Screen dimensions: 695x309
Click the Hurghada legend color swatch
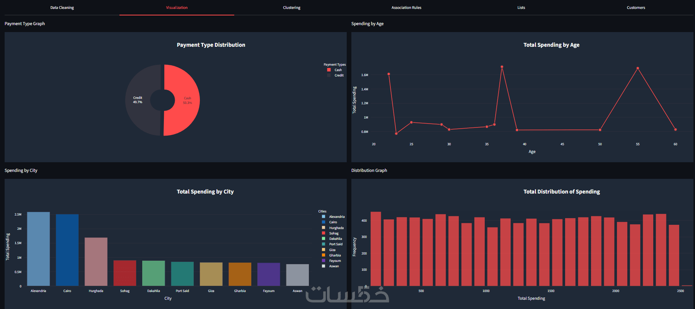[x=324, y=228]
